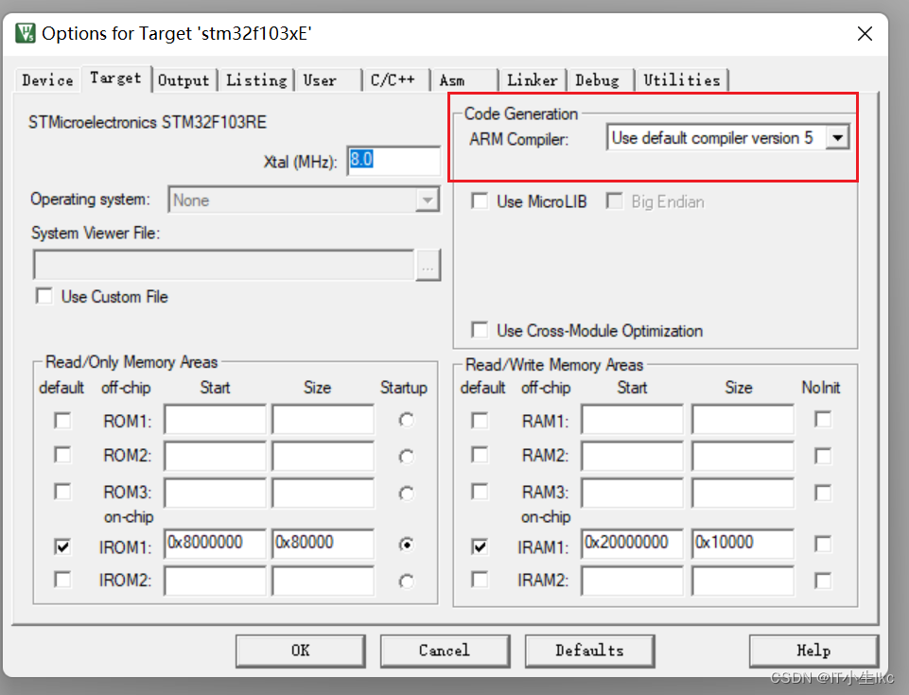This screenshot has width=909, height=695.
Task: Switch to the C/C++ tab
Action: [394, 79]
